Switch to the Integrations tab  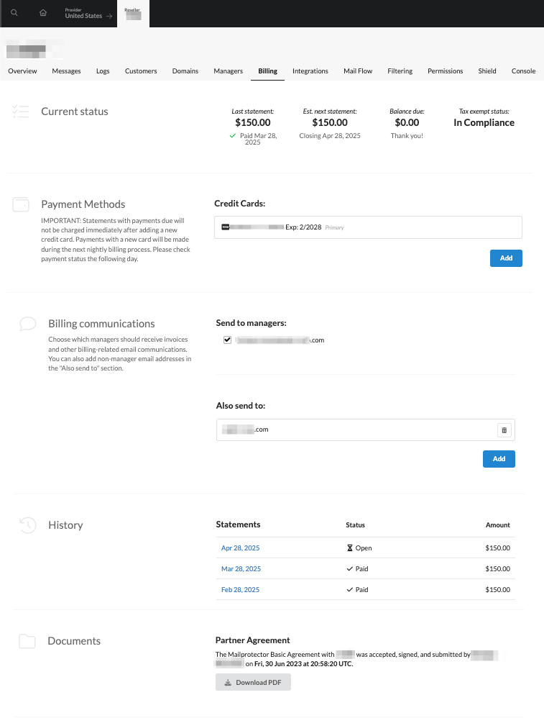[310, 71]
